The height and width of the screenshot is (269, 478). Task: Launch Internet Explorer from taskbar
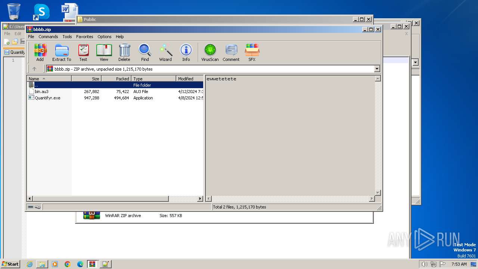click(30, 264)
